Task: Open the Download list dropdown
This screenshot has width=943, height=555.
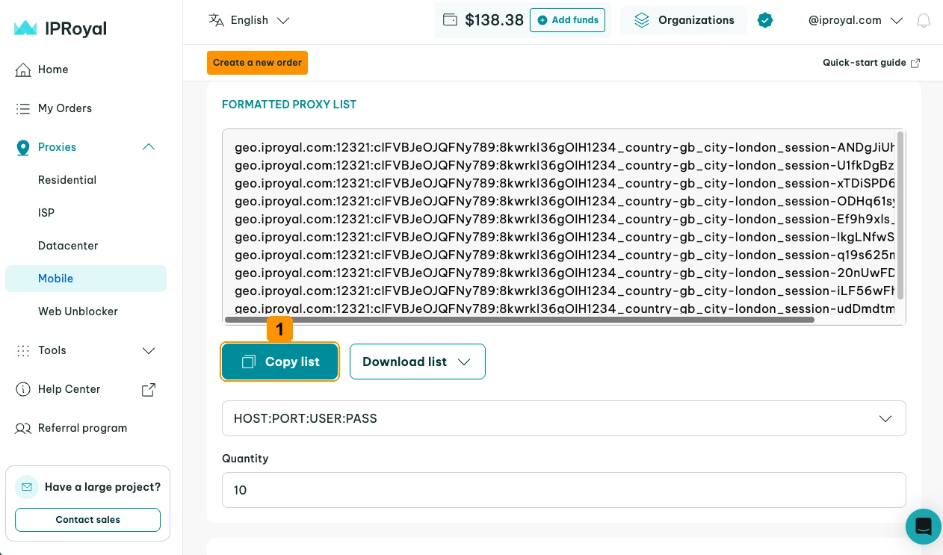Action: coord(418,362)
